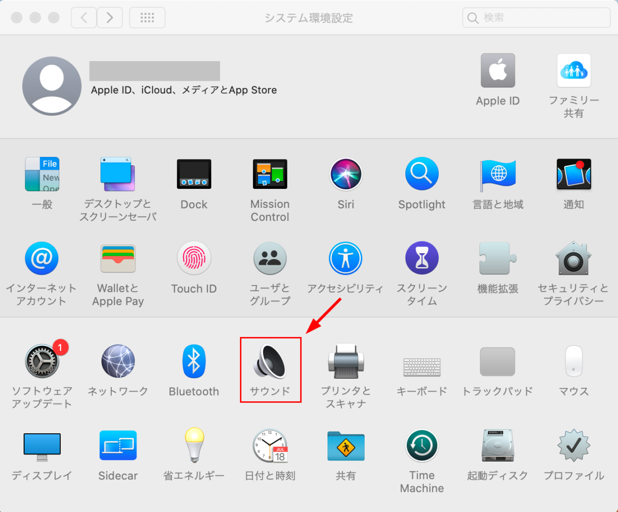Open 言語と地域 (Language & Region) pane
618x512 pixels.
(x=498, y=176)
